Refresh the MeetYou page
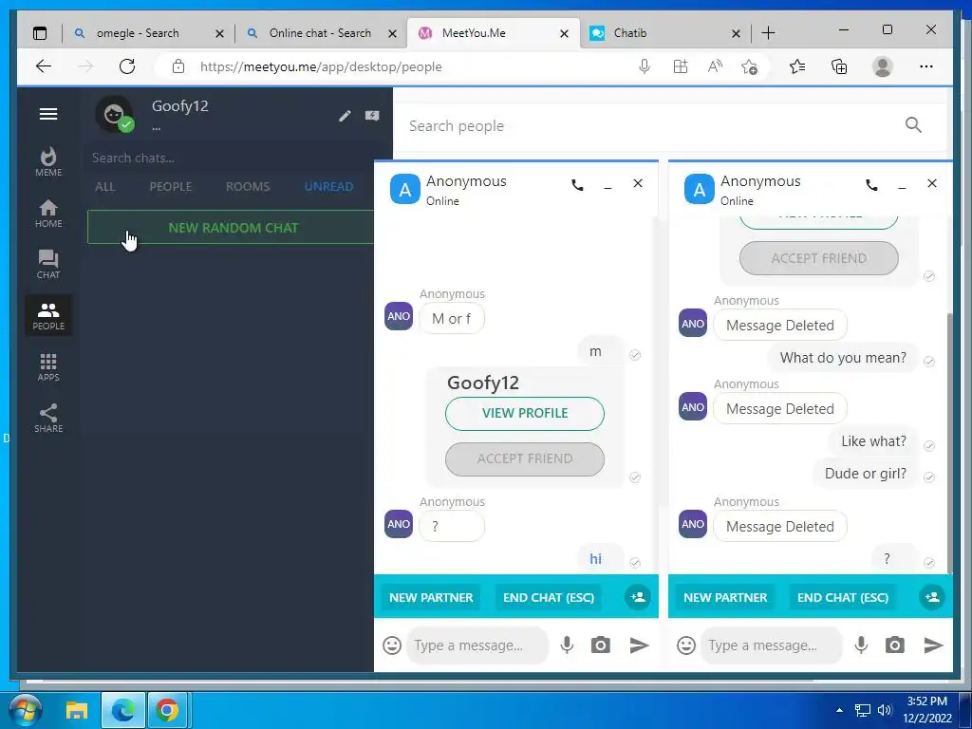 [127, 66]
